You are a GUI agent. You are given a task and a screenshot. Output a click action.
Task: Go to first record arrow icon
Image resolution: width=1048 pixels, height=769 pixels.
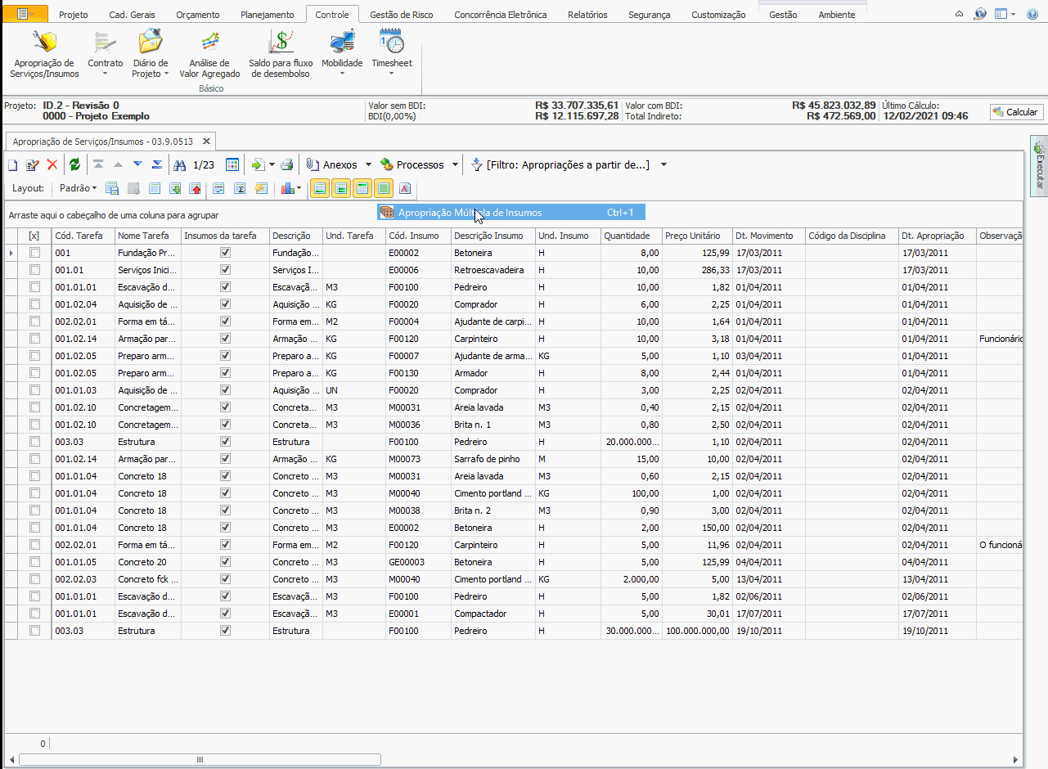(x=98, y=165)
